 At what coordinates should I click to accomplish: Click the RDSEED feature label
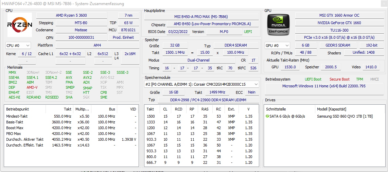coord(52,97)
